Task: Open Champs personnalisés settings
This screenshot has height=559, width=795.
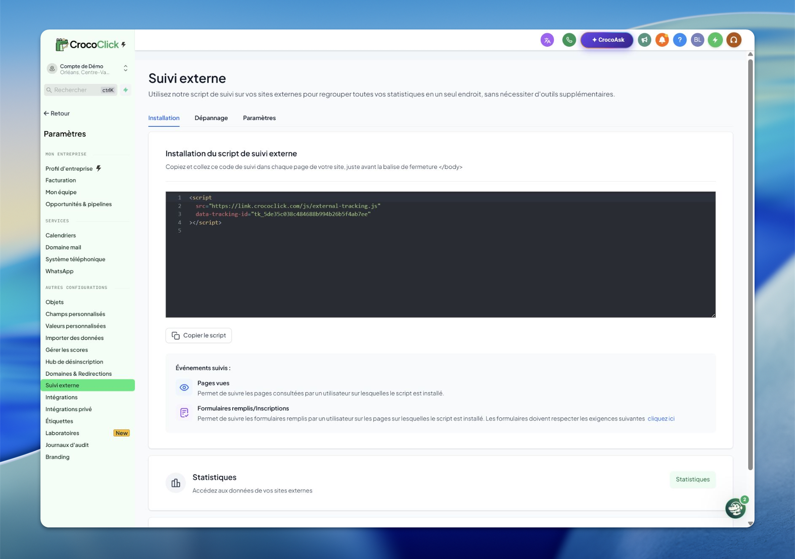Action: 75,314
